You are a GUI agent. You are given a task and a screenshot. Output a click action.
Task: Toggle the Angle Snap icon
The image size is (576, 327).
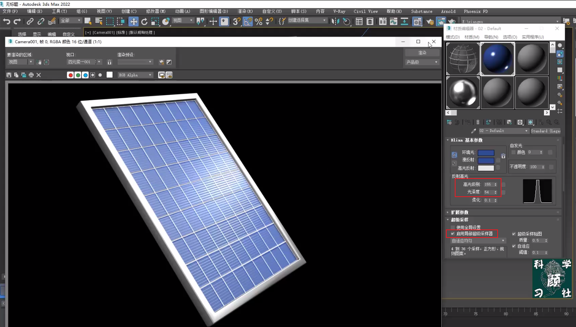pyautogui.click(x=248, y=22)
